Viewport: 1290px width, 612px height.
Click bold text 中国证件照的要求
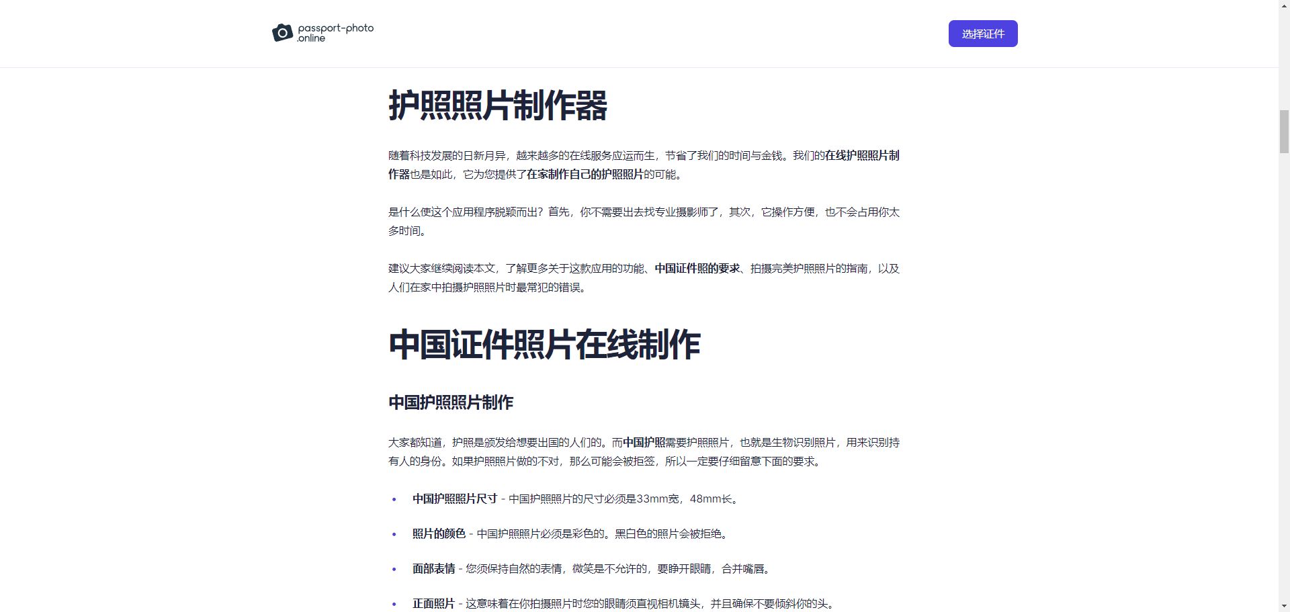(x=697, y=269)
